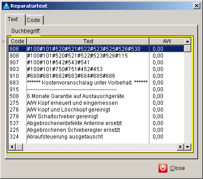Select row with code 908
The width and height of the screenshot is (203, 179).
96,56
